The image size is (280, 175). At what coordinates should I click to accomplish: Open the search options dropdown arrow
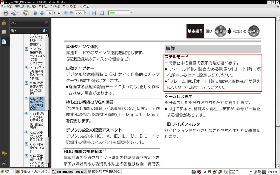click(x=131, y=13)
